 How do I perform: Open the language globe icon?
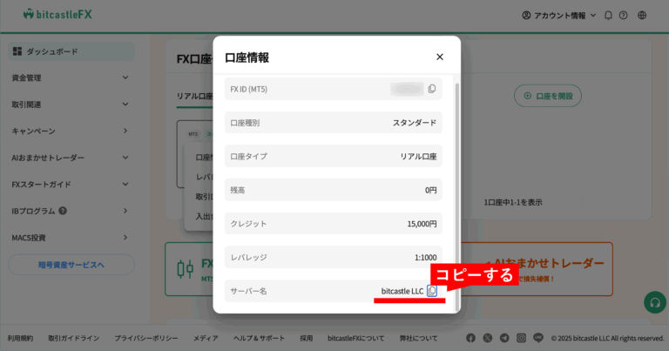point(642,16)
